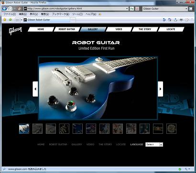Screen dimensions: 196x173
Task: Select the round dial thumbnail at the row end
Action: pyautogui.click(x=172, y=129)
